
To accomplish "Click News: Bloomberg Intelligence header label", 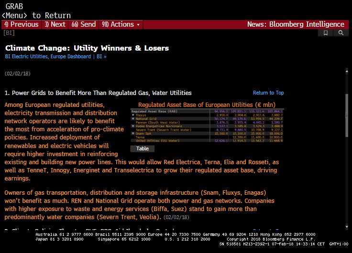I will (296, 24).
